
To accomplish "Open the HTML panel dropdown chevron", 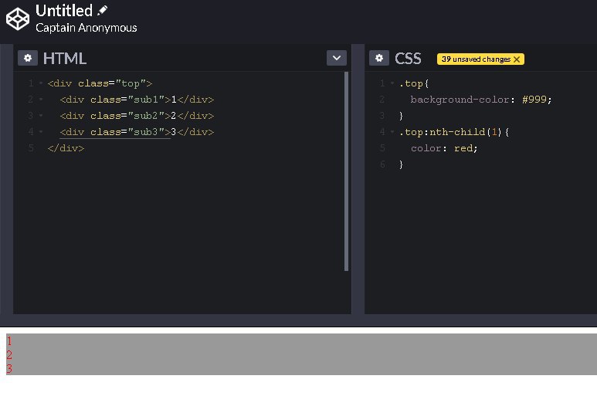I will click(337, 58).
